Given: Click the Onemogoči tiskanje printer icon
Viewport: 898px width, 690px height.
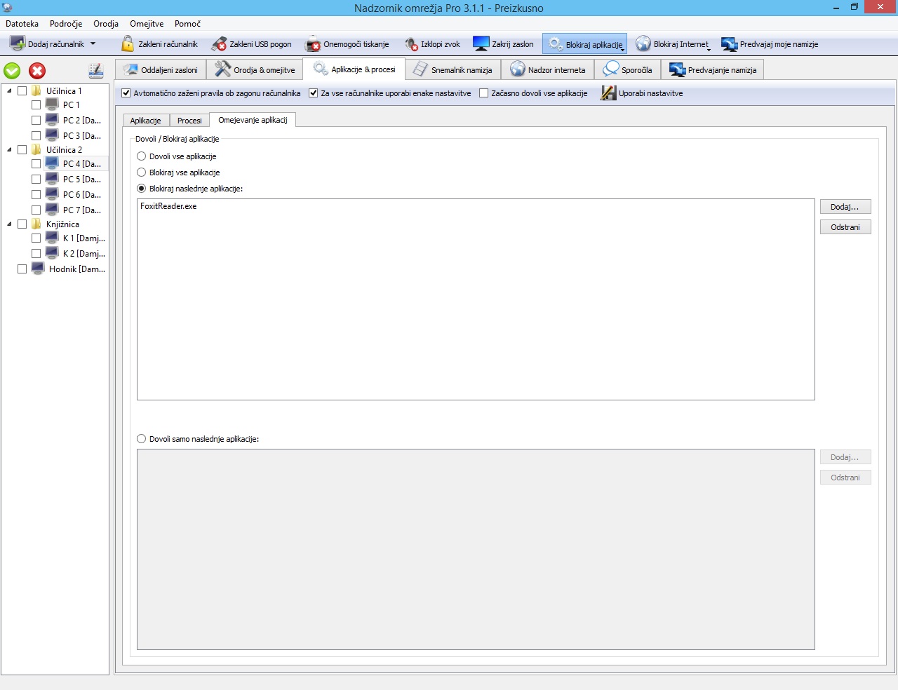Looking at the screenshot, I should coord(313,44).
